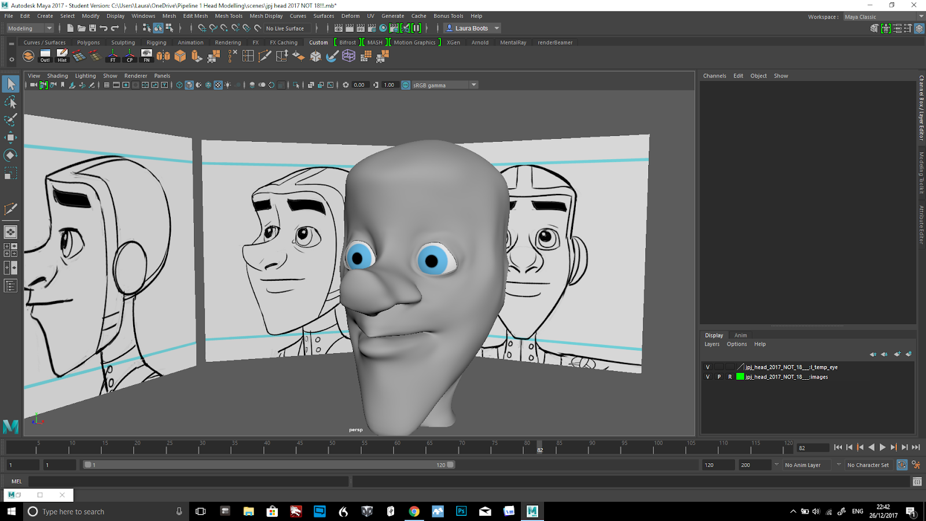Open Photoshop from the Windows taskbar
The width and height of the screenshot is (926, 521).
pos(461,511)
